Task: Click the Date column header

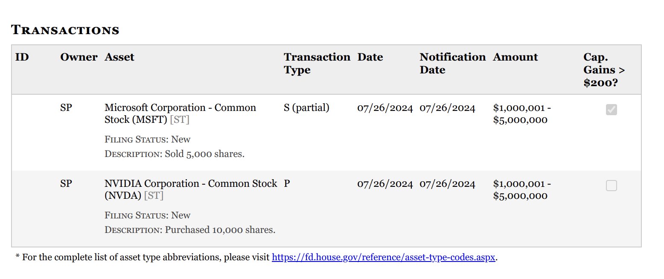Action: point(370,57)
